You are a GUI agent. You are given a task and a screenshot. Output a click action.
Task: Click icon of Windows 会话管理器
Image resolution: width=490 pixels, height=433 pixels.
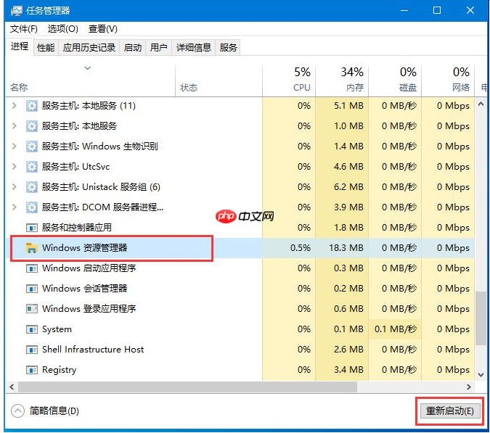click(x=31, y=289)
